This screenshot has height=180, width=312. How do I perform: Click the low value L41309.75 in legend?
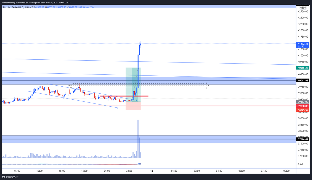pos(61,7)
